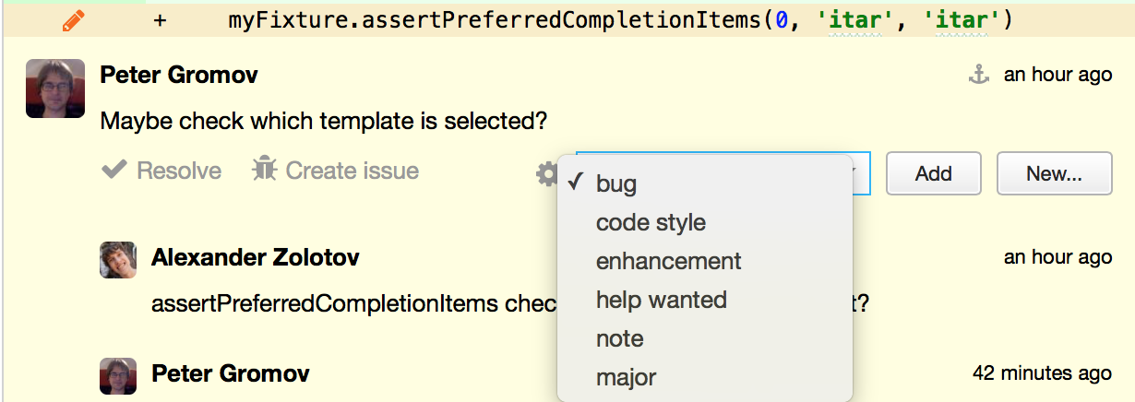The width and height of the screenshot is (1135, 402).
Task: Click the anchor icon beside timestamp
Action: (x=978, y=76)
